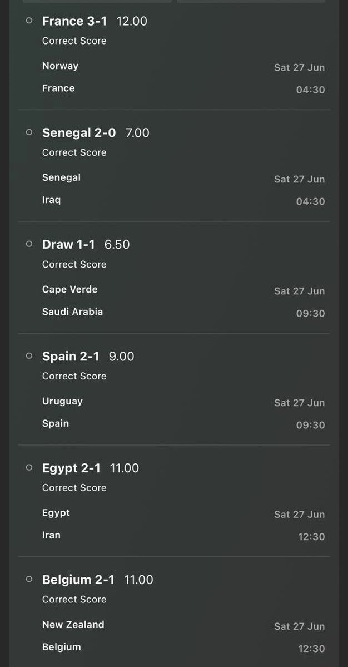Screen dimensions: 348x667
Task: Select the circle marker beside Draw 1-1
Action: tap(29, 244)
